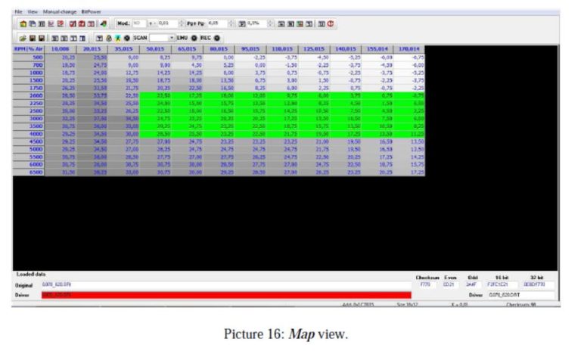This screenshot has height=351, width=581.
Task: Open the SCAN dropdown list
Action: (172, 37)
